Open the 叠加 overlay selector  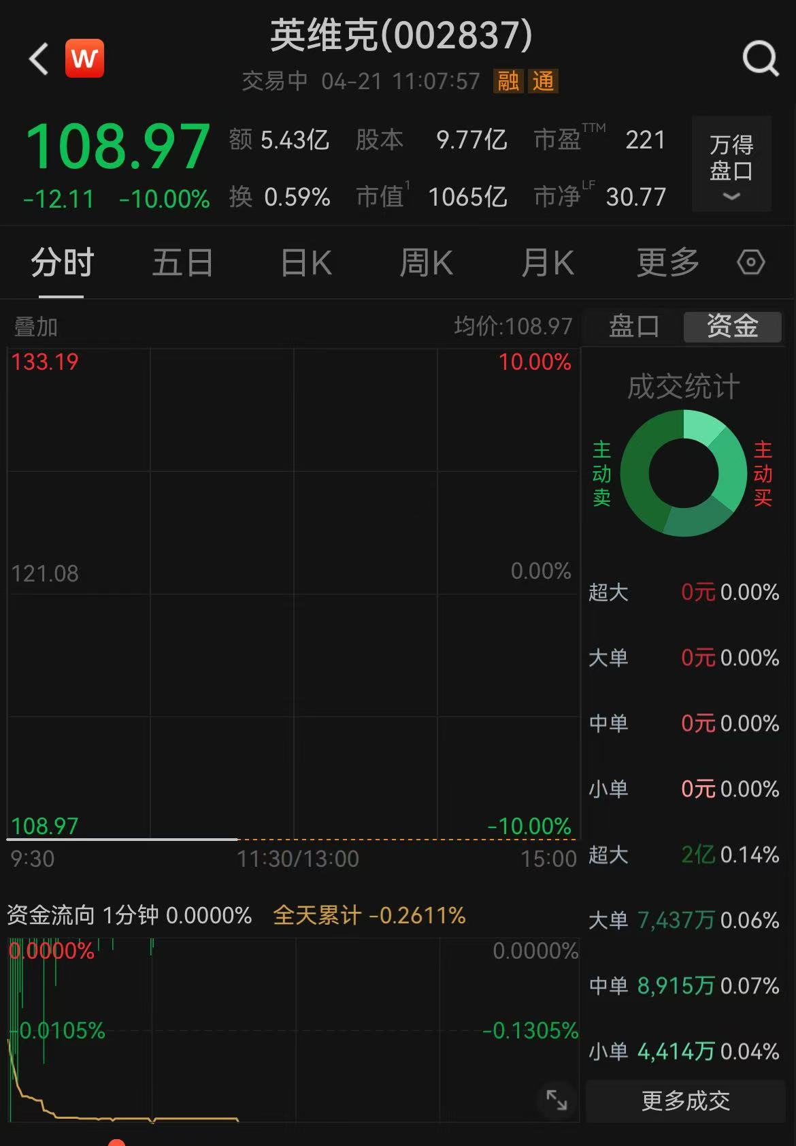(x=36, y=327)
